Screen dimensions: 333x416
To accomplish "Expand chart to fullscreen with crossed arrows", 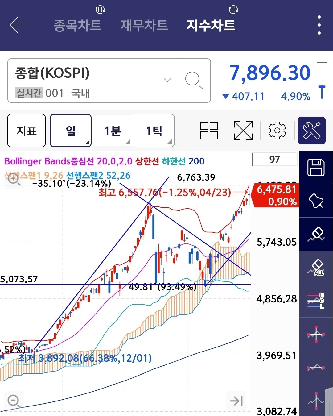I will pos(243,131).
